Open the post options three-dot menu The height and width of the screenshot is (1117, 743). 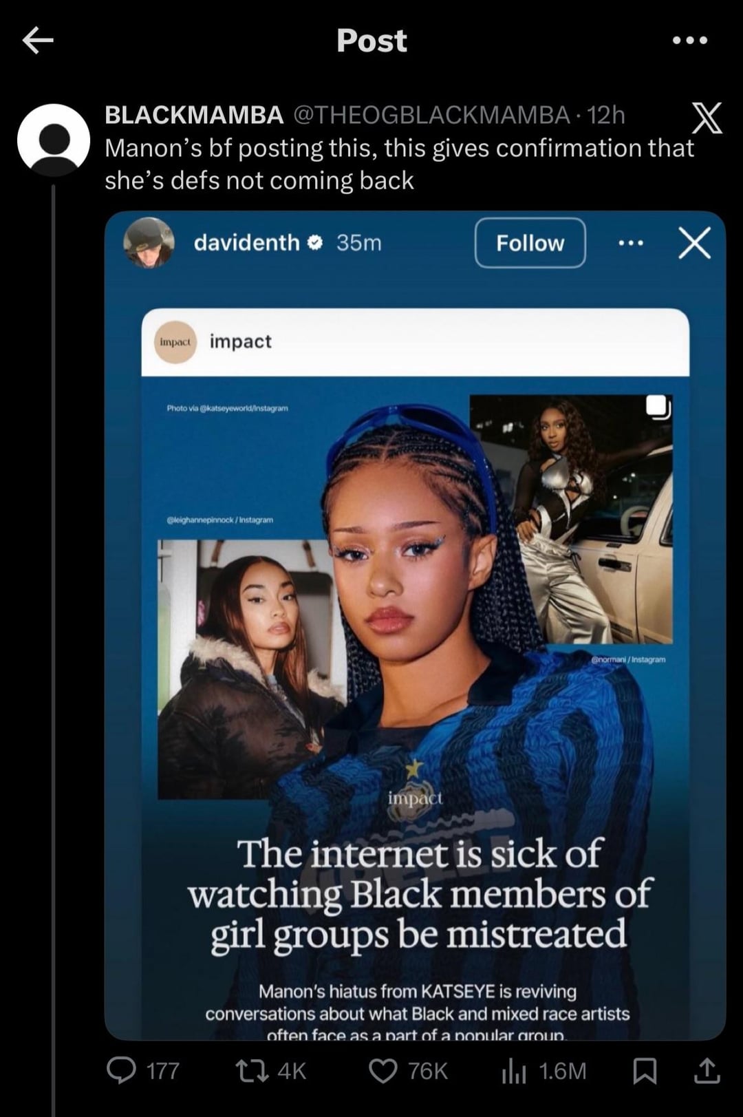pyautogui.click(x=689, y=41)
